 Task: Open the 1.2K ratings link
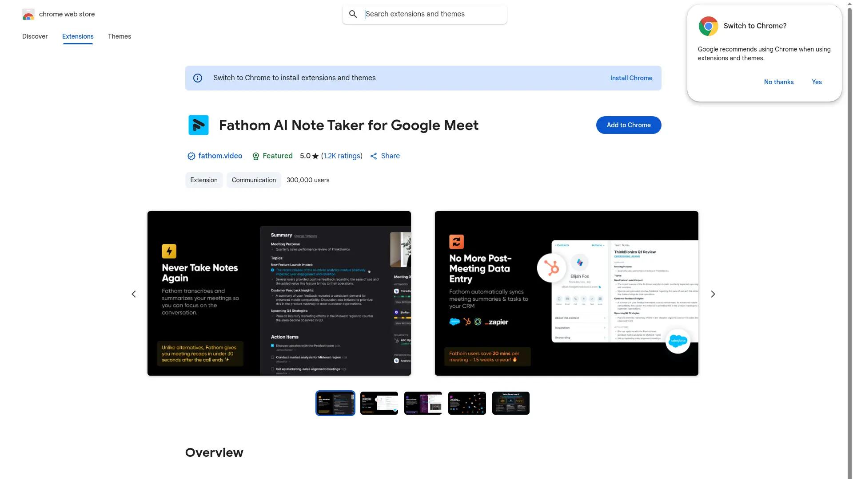click(x=342, y=156)
